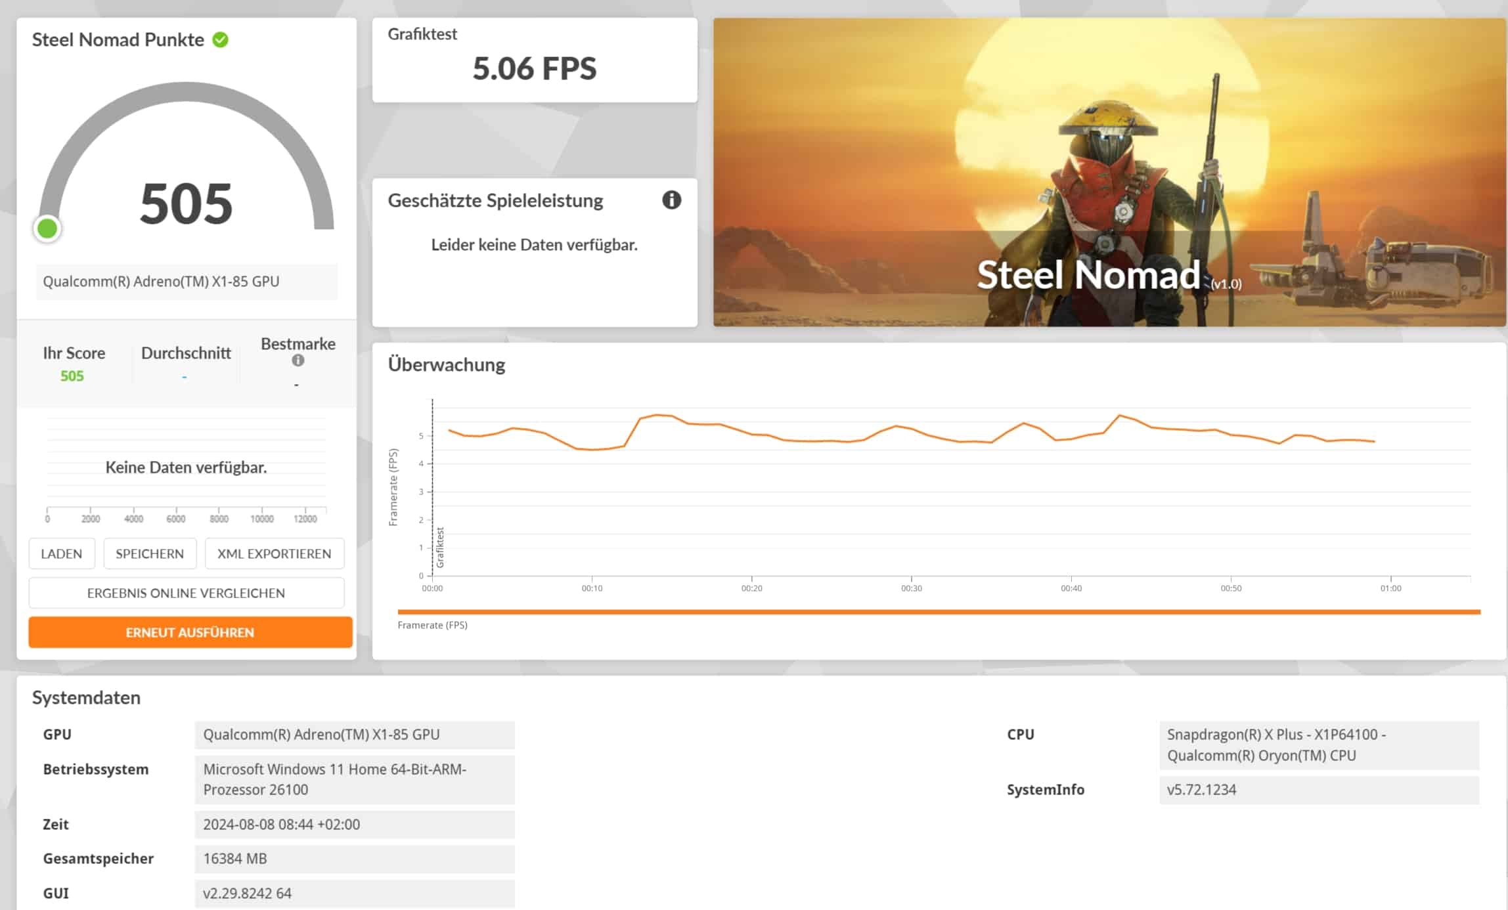
Task: Click info icon beside Geschätzte Spieleleistung
Action: pyautogui.click(x=671, y=200)
